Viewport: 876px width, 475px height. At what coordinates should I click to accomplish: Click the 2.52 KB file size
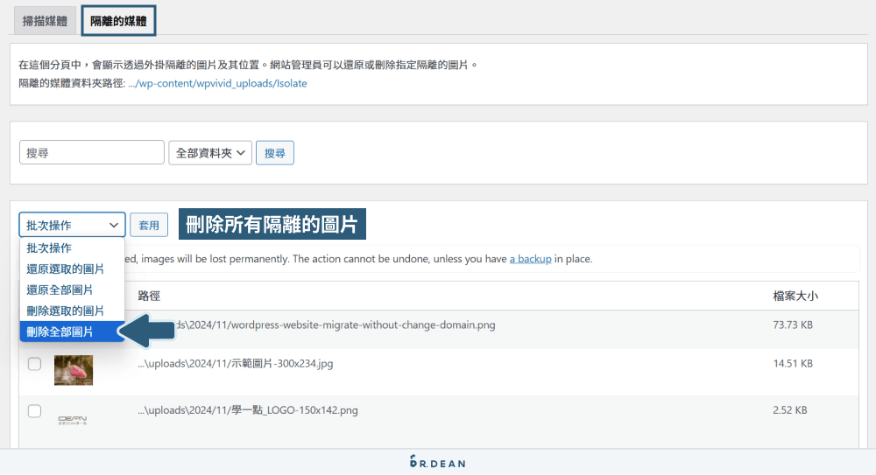click(789, 410)
